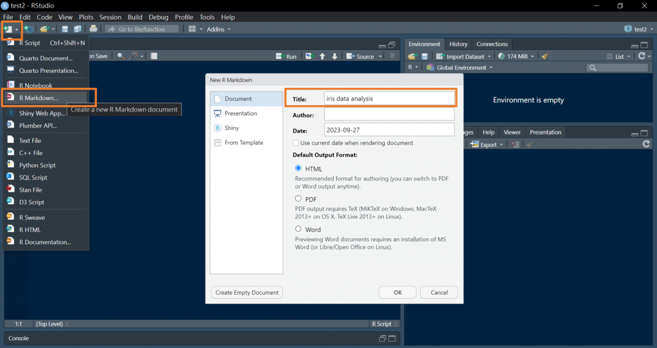Click Create Empty Document button
The height and width of the screenshot is (348, 657).
point(247,292)
